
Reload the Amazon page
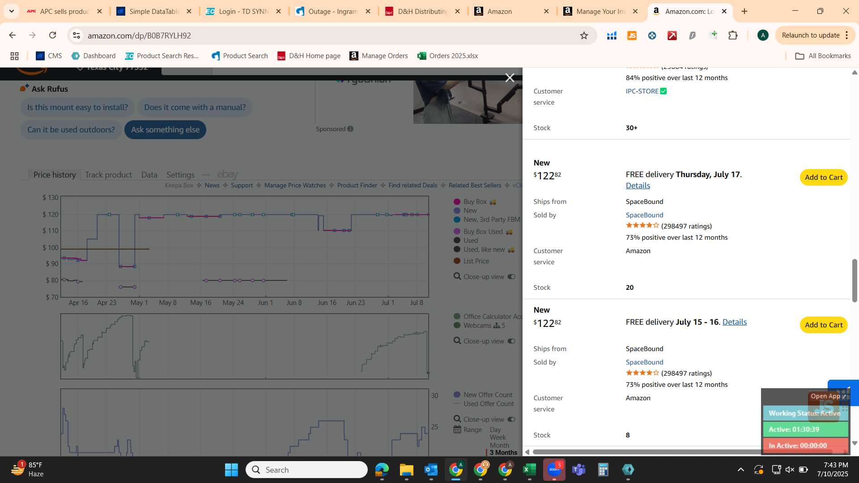coord(52,35)
